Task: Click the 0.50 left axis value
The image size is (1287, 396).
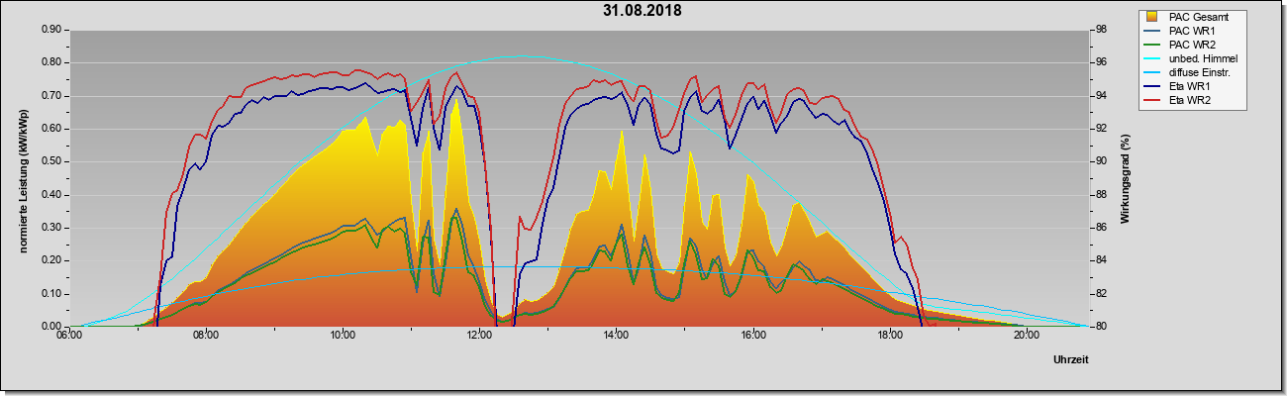Action: 51,161
